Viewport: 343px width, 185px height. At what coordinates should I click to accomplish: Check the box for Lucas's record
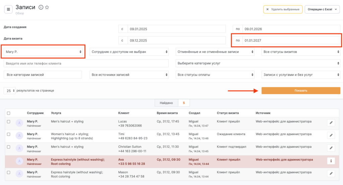point(9,121)
